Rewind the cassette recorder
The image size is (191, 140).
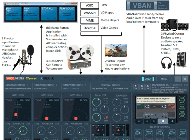pyautogui.click(x=139, y=121)
